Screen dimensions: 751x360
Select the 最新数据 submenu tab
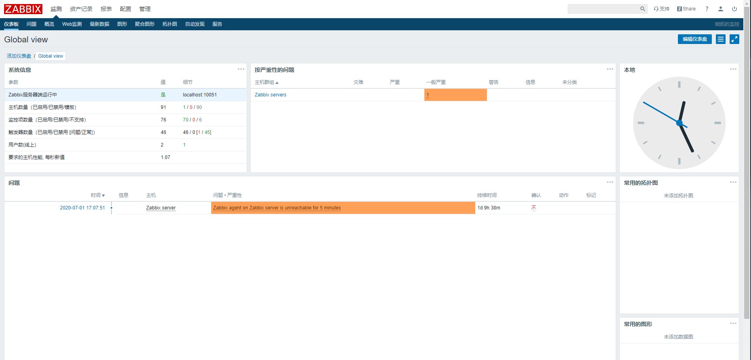pos(99,24)
